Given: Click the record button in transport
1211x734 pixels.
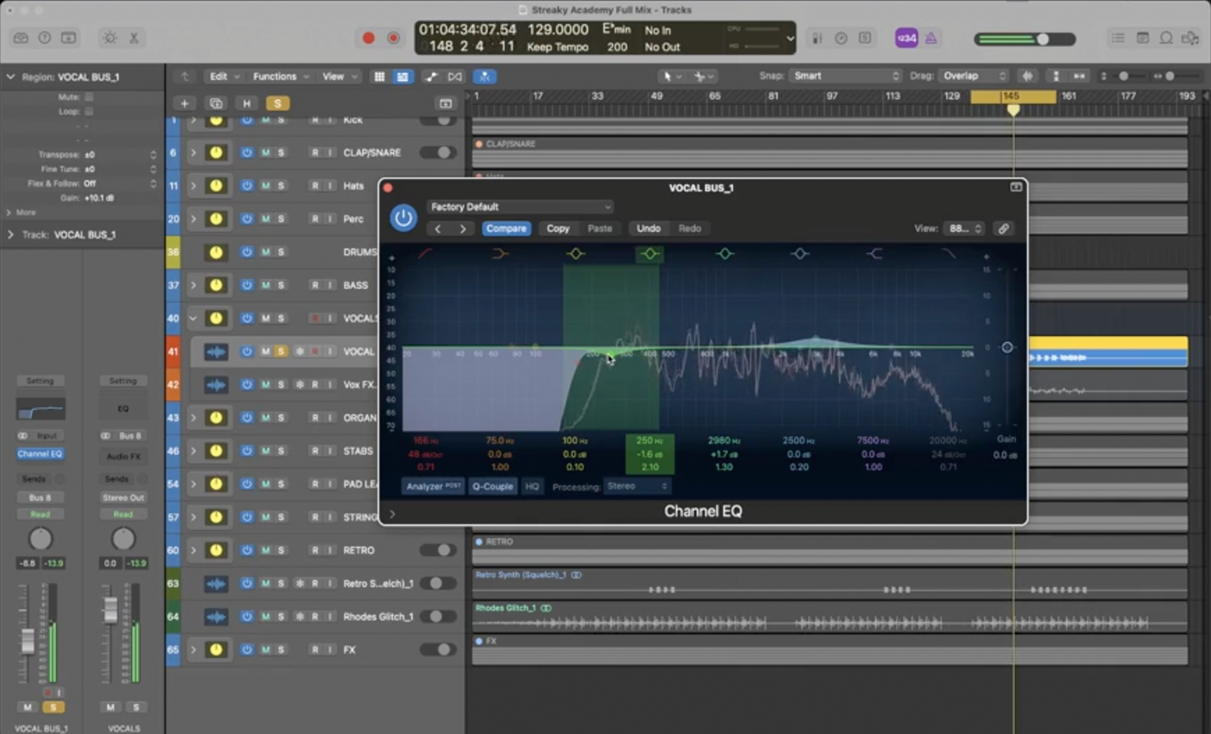Looking at the screenshot, I should (368, 38).
